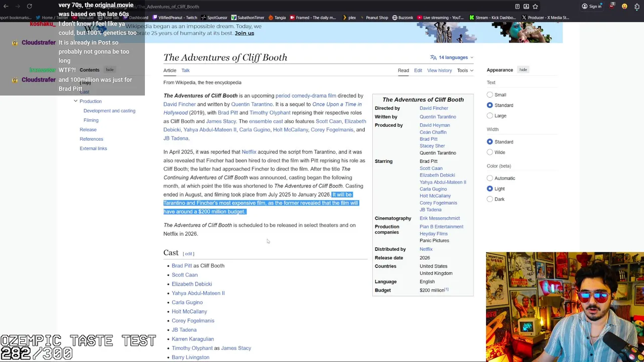Go to References in contents sidebar

(91, 139)
